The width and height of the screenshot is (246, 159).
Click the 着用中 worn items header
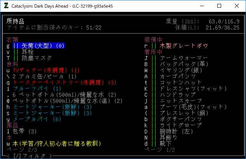tap(153, 52)
